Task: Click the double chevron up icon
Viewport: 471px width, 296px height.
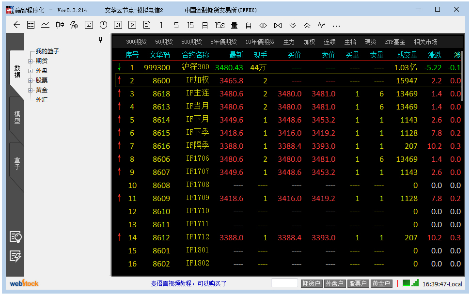Action: [x=307, y=25]
